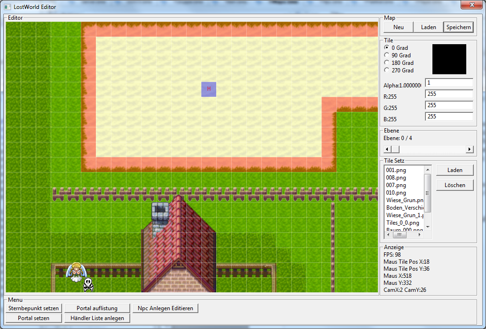The height and width of the screenshot is (329, 486).
Task: Click the stone chimney on the house roof
Action: pos(160,219)
